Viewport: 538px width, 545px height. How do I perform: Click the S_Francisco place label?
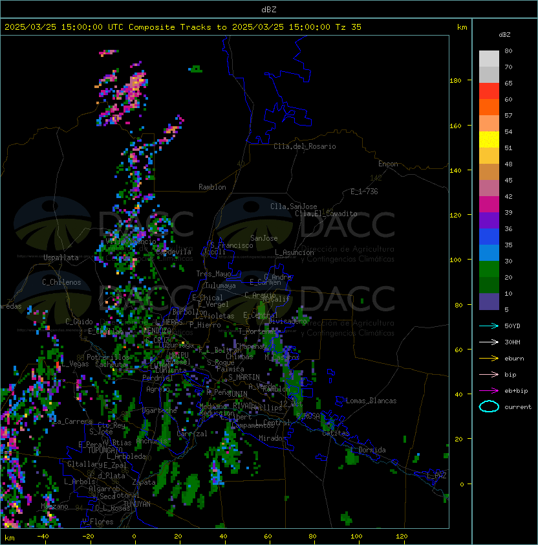231,245
